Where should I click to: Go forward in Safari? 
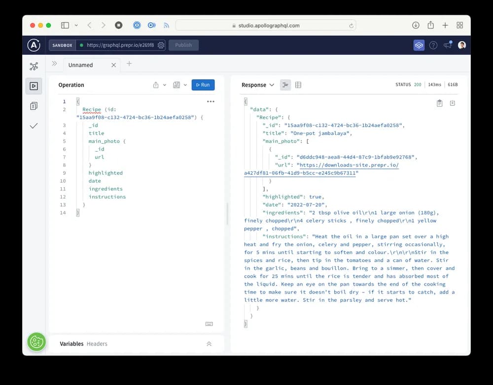click(x=103, y=26)
